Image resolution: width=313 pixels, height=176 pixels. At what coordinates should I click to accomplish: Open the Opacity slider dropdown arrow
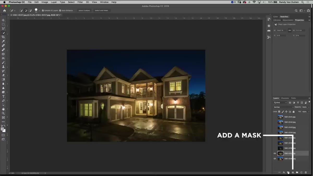[309, 107]
